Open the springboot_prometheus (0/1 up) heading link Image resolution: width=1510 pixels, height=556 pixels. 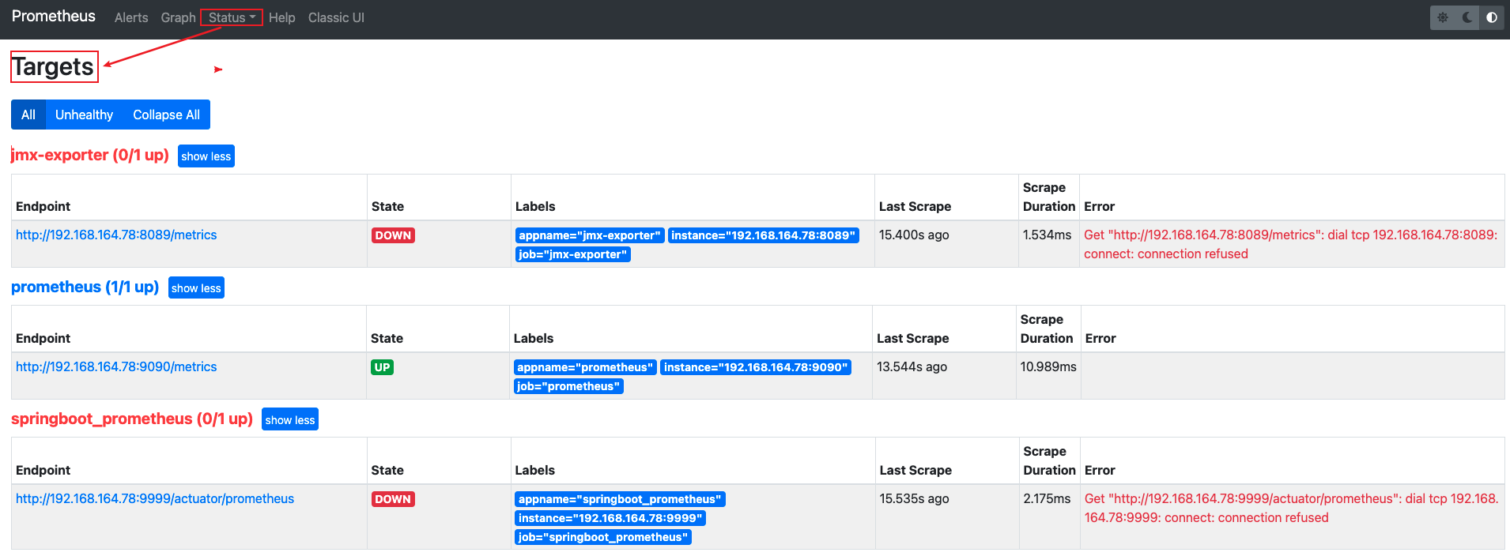point(132,419)
